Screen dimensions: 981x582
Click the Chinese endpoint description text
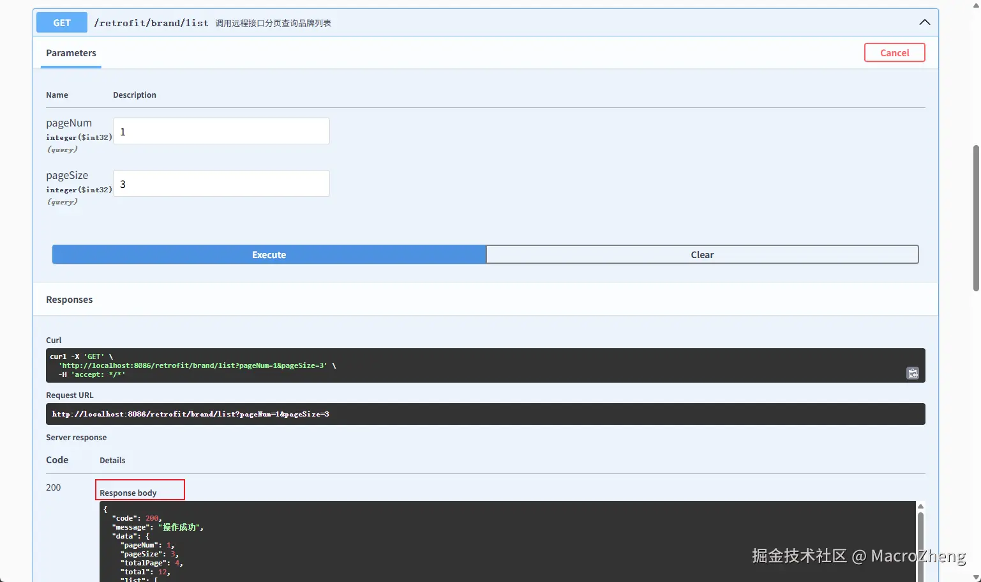pos(273,23)
